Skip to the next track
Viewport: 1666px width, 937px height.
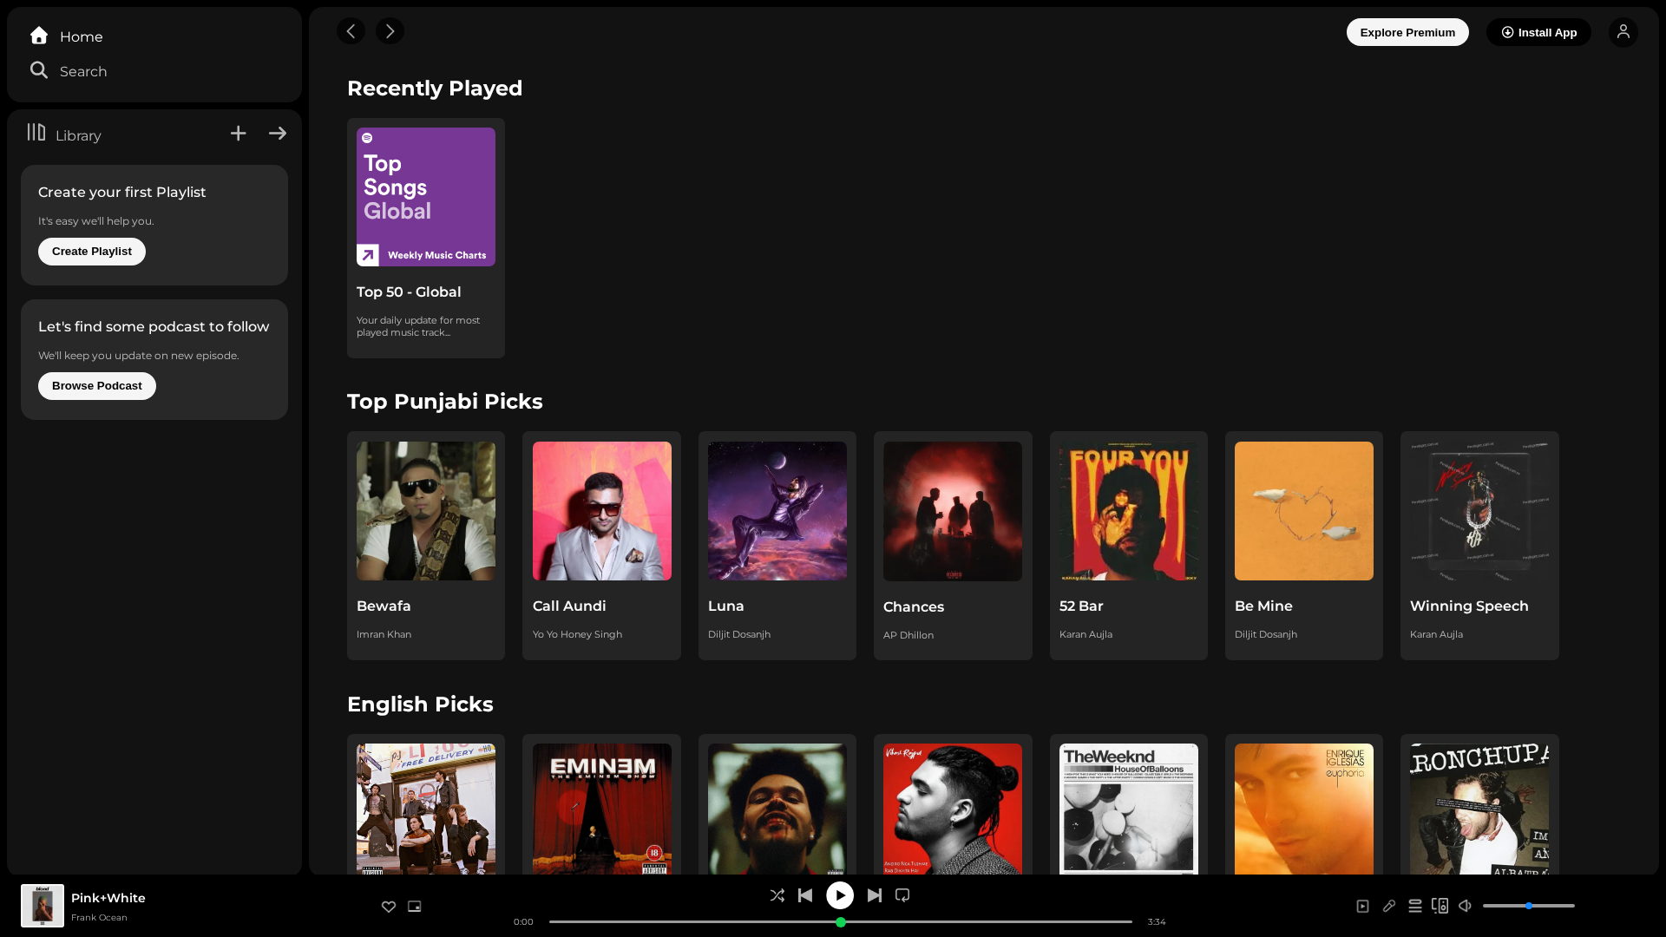click(875, 895)
